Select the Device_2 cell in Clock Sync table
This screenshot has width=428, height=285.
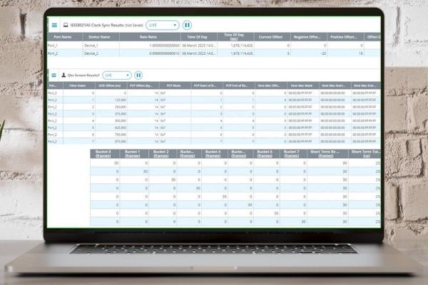pyautogui.click(x=91, y=53)
